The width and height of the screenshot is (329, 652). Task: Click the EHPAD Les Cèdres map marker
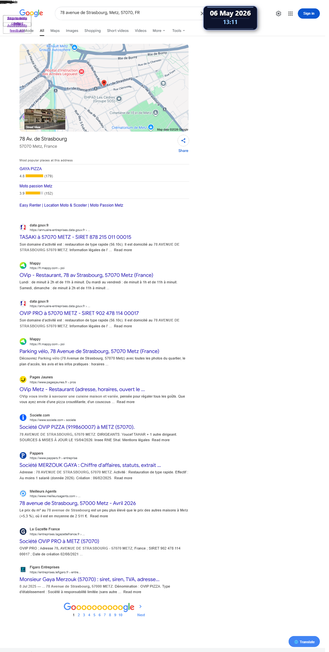pyautogui.click(x=119, y=99)
